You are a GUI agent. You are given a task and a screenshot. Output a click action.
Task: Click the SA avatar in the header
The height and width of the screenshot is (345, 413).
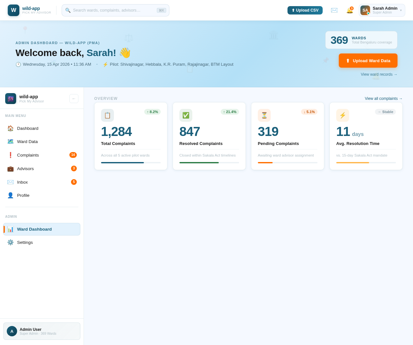365,10
